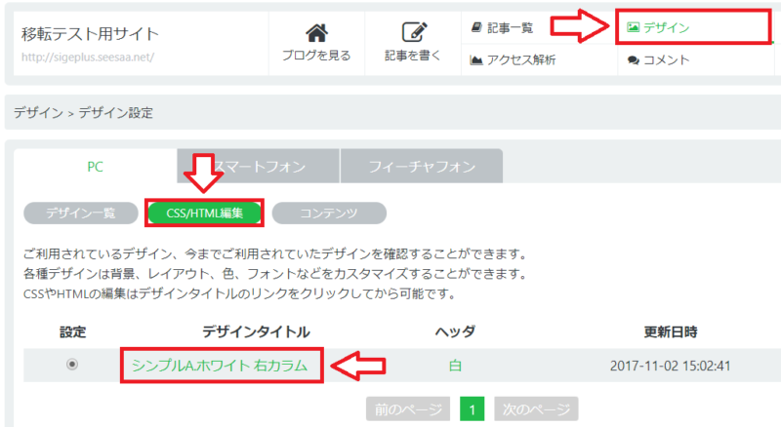Switch to the フィーチャフォン tab
The width and height of the screenshot is (781, 427).
point(422,167)
